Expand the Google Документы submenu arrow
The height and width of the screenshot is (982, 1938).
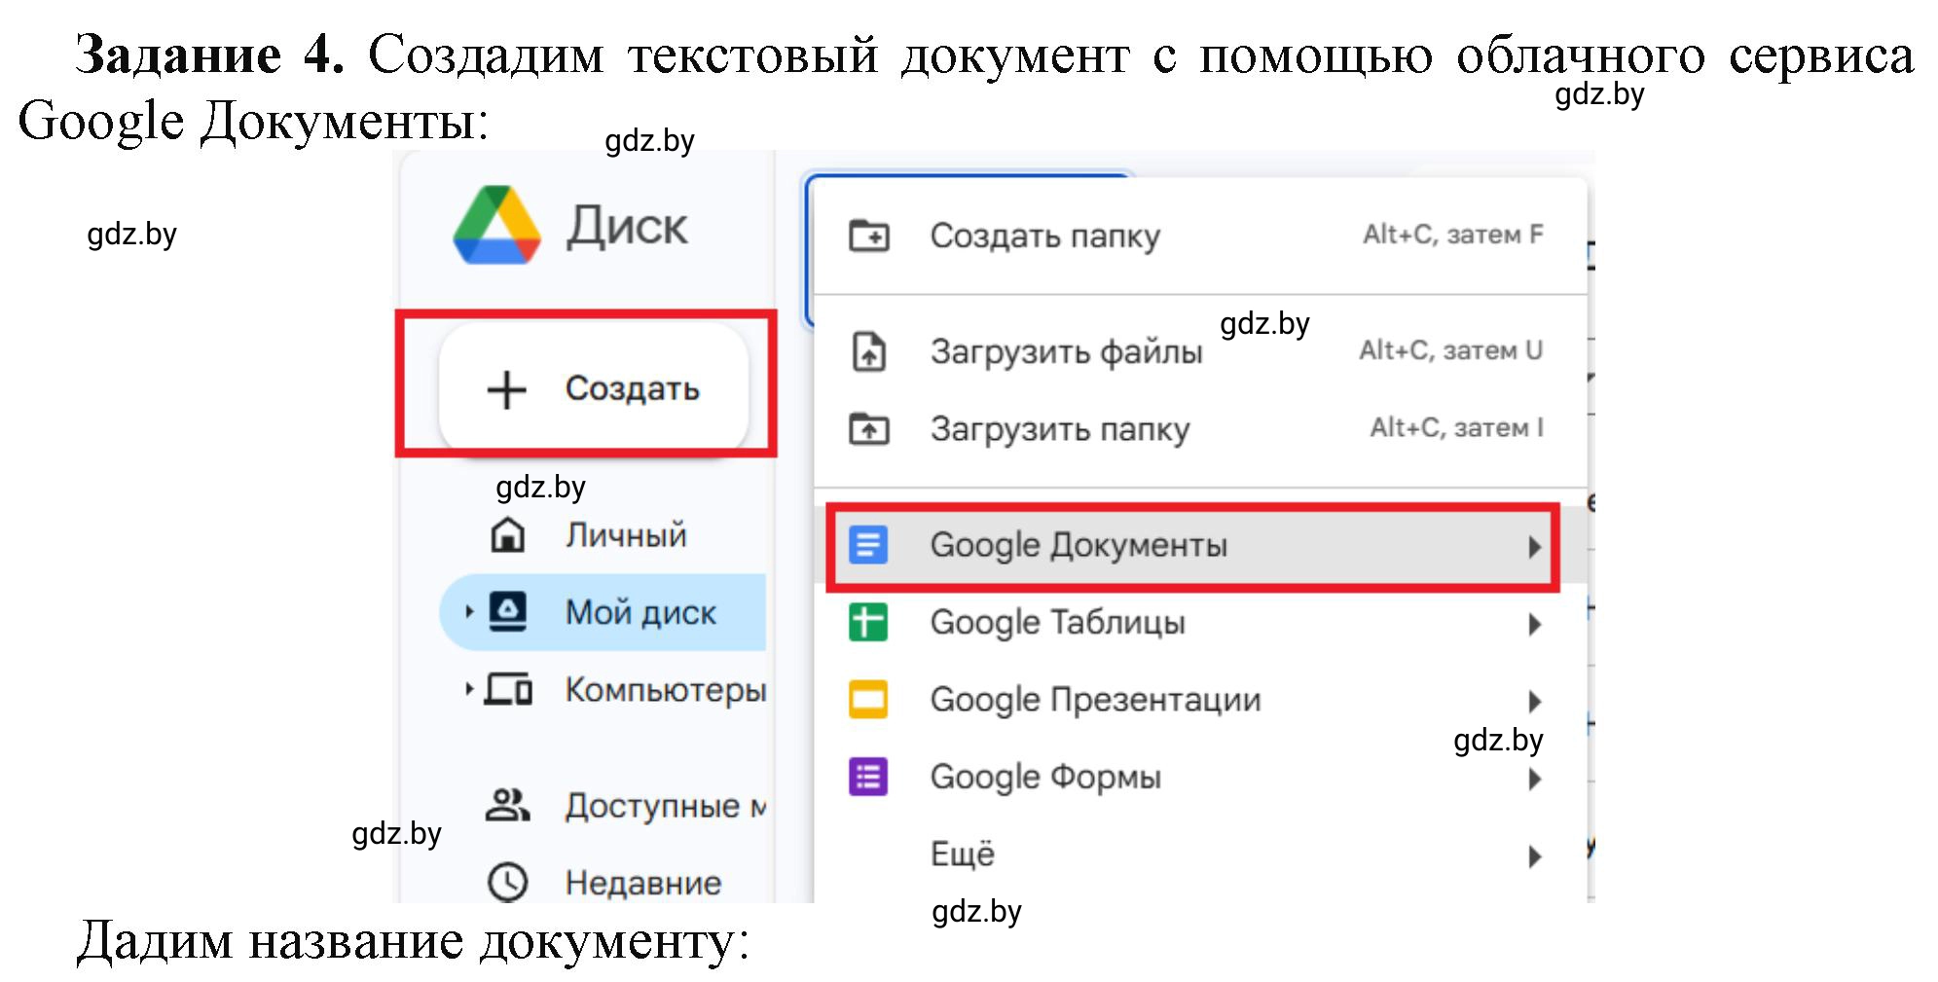tap(1535, 547)
